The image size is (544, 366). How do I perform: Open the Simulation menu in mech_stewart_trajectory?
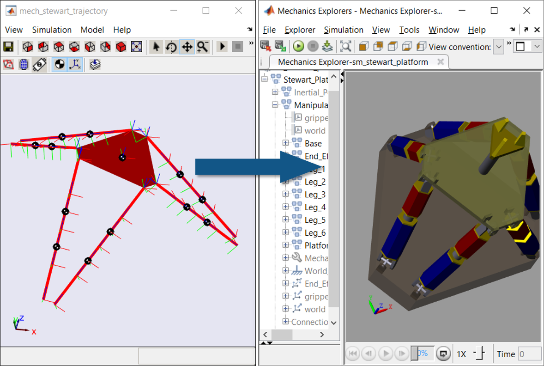52,30
